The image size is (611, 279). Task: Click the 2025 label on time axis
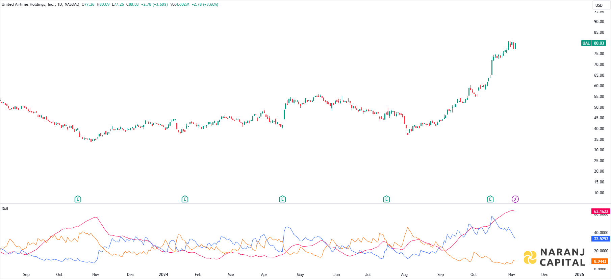click(x=579, y=275)
